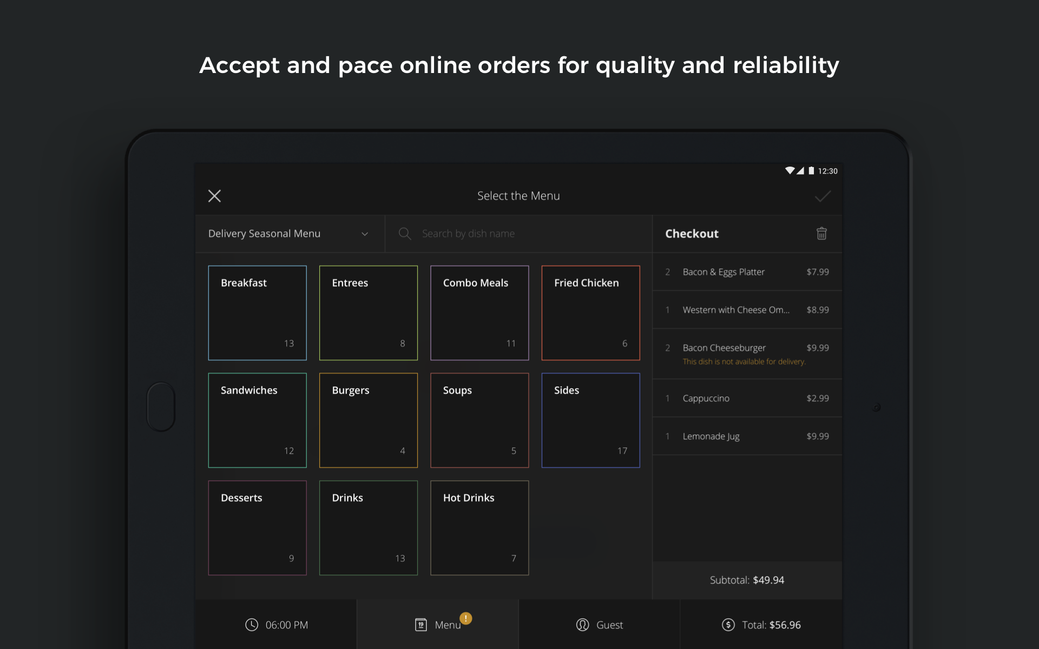The width and height of the screenshot is (1039, 649).
Task: Focus the Search by dish name field
Action: pos(518,234)
